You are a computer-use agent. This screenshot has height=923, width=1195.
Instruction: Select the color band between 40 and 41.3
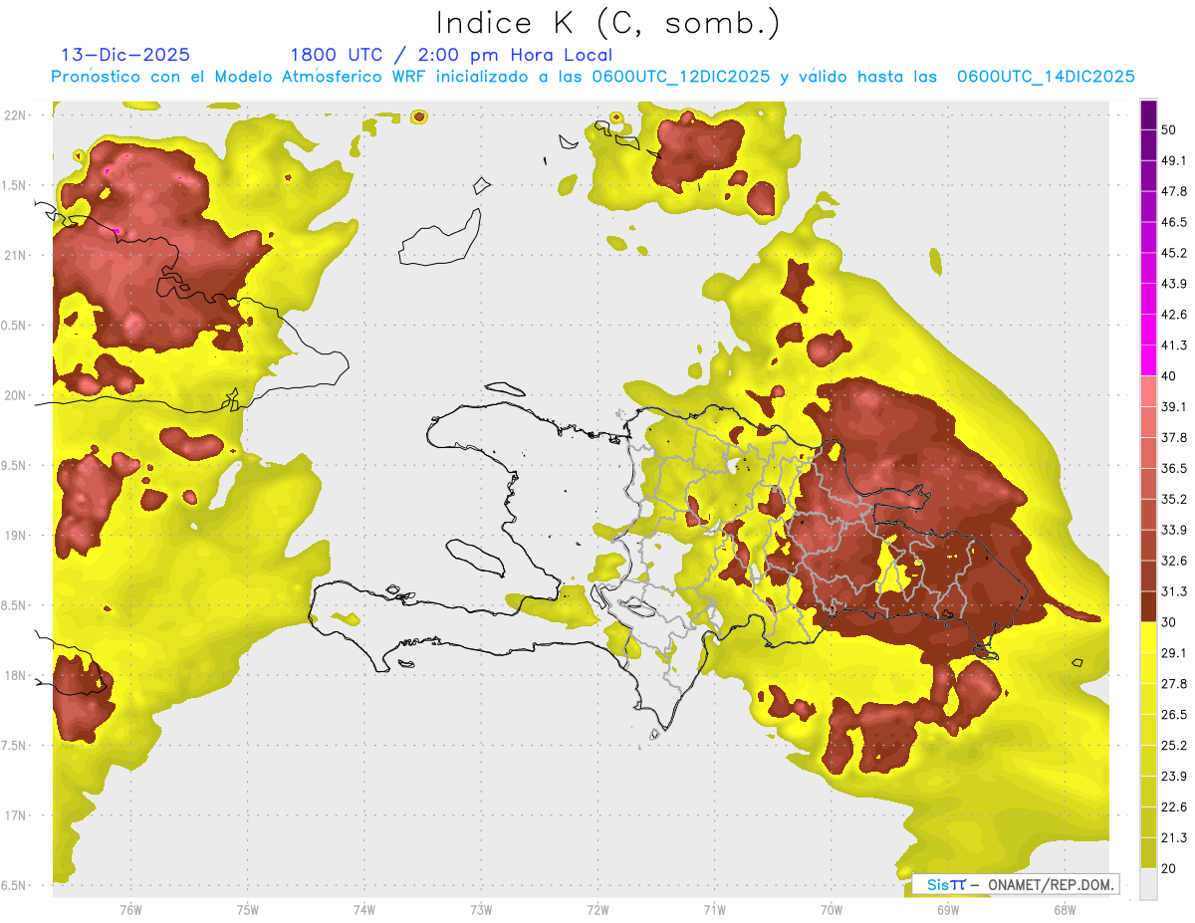coord(1148,360)
